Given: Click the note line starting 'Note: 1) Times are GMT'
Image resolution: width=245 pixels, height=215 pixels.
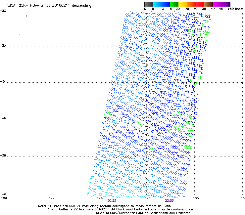Looking at the screenshot, I should click(105, 206).
